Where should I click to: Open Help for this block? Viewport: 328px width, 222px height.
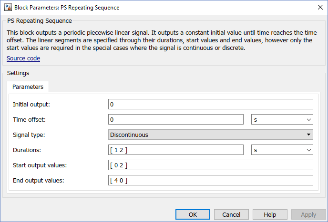(x=270, y=214)
